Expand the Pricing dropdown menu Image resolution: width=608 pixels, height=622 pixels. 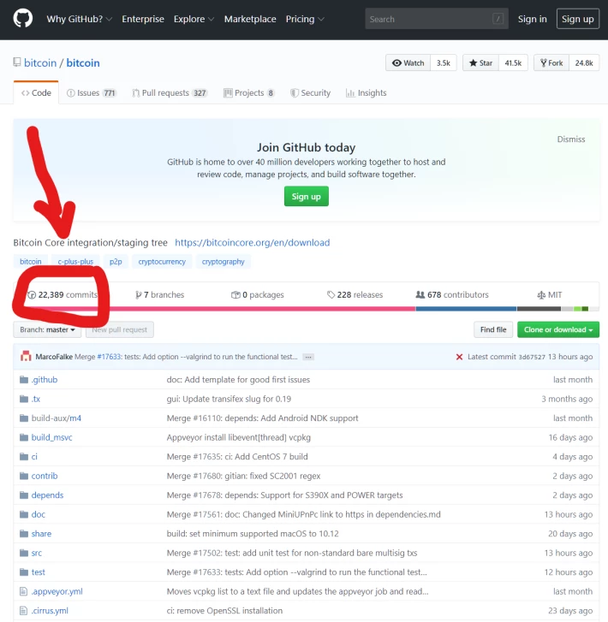[x=305, y=19]
